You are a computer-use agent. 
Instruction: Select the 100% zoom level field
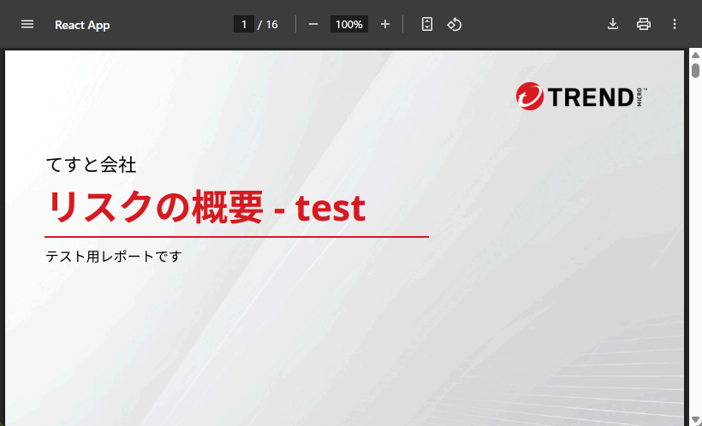pos(349,24)
